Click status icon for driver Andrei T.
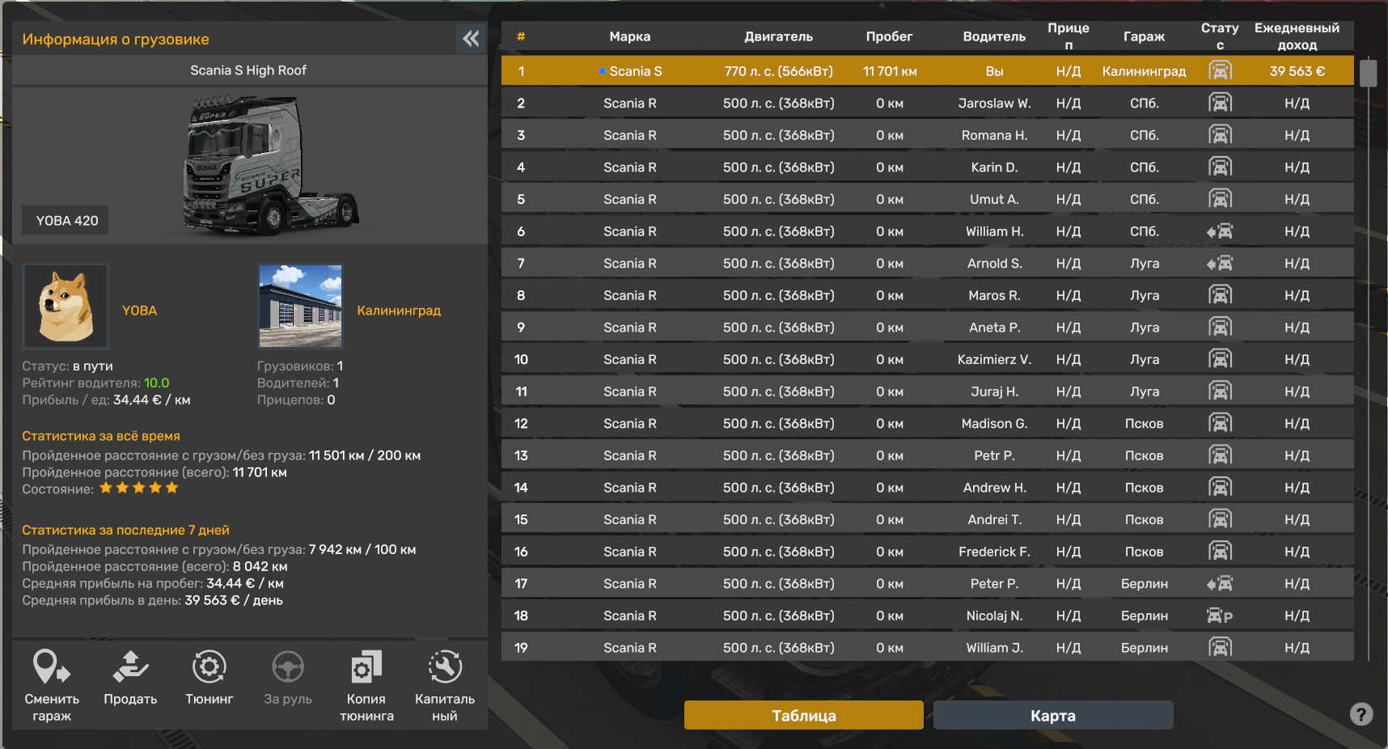 tap(1220, 519)
